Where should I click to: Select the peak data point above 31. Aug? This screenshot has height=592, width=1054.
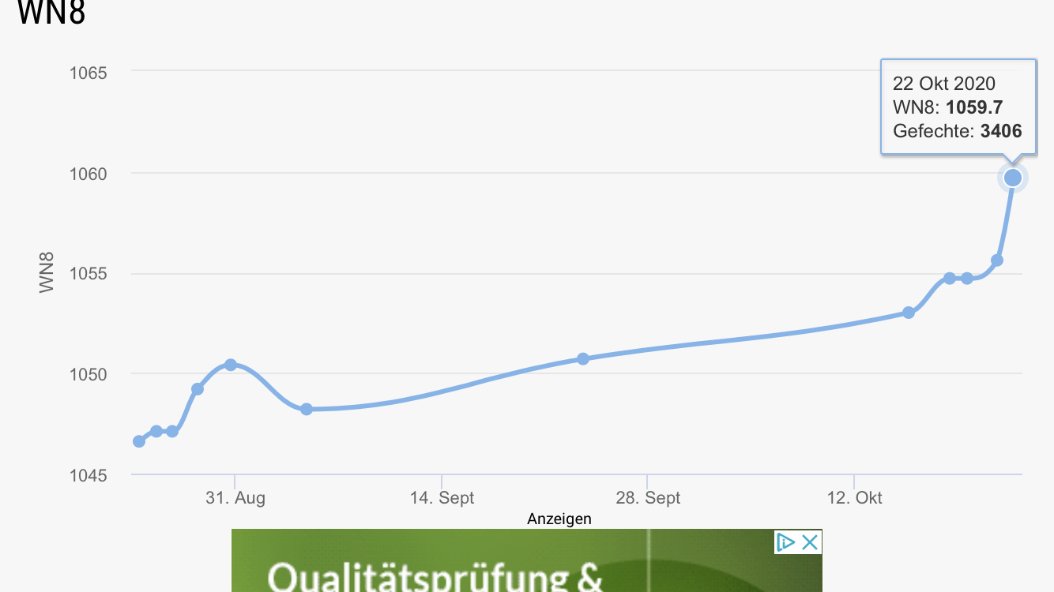[x=231, y=365]
